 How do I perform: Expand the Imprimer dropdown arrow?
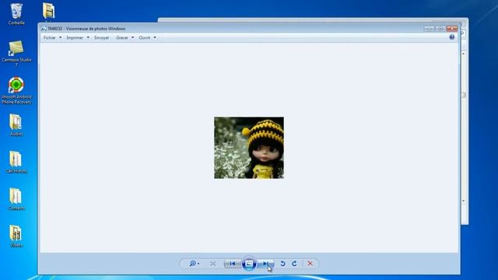pos(88,37)
